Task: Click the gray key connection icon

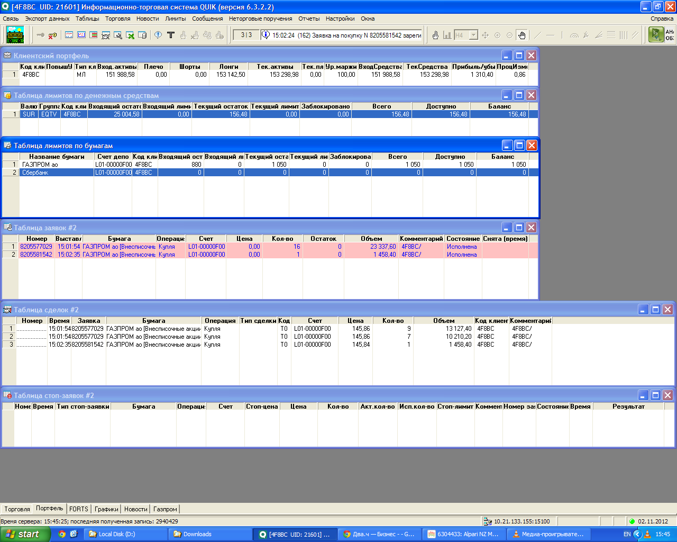Action: (x=40, y=35)
